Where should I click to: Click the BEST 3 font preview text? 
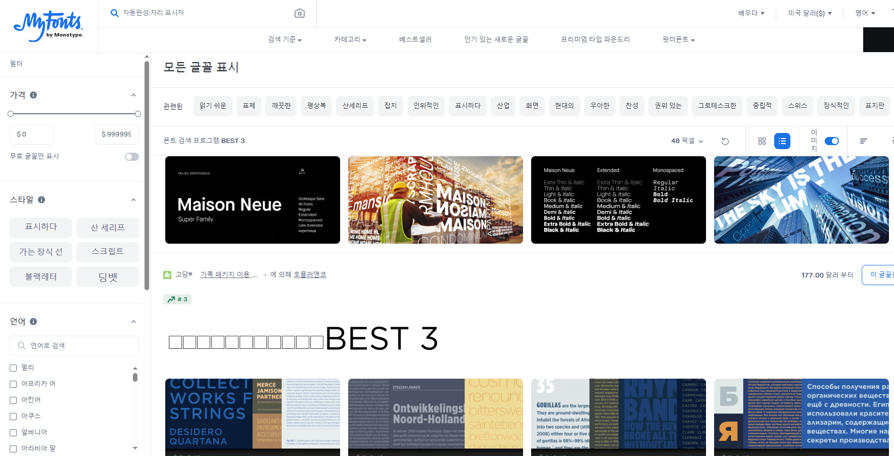click(303, 338)
